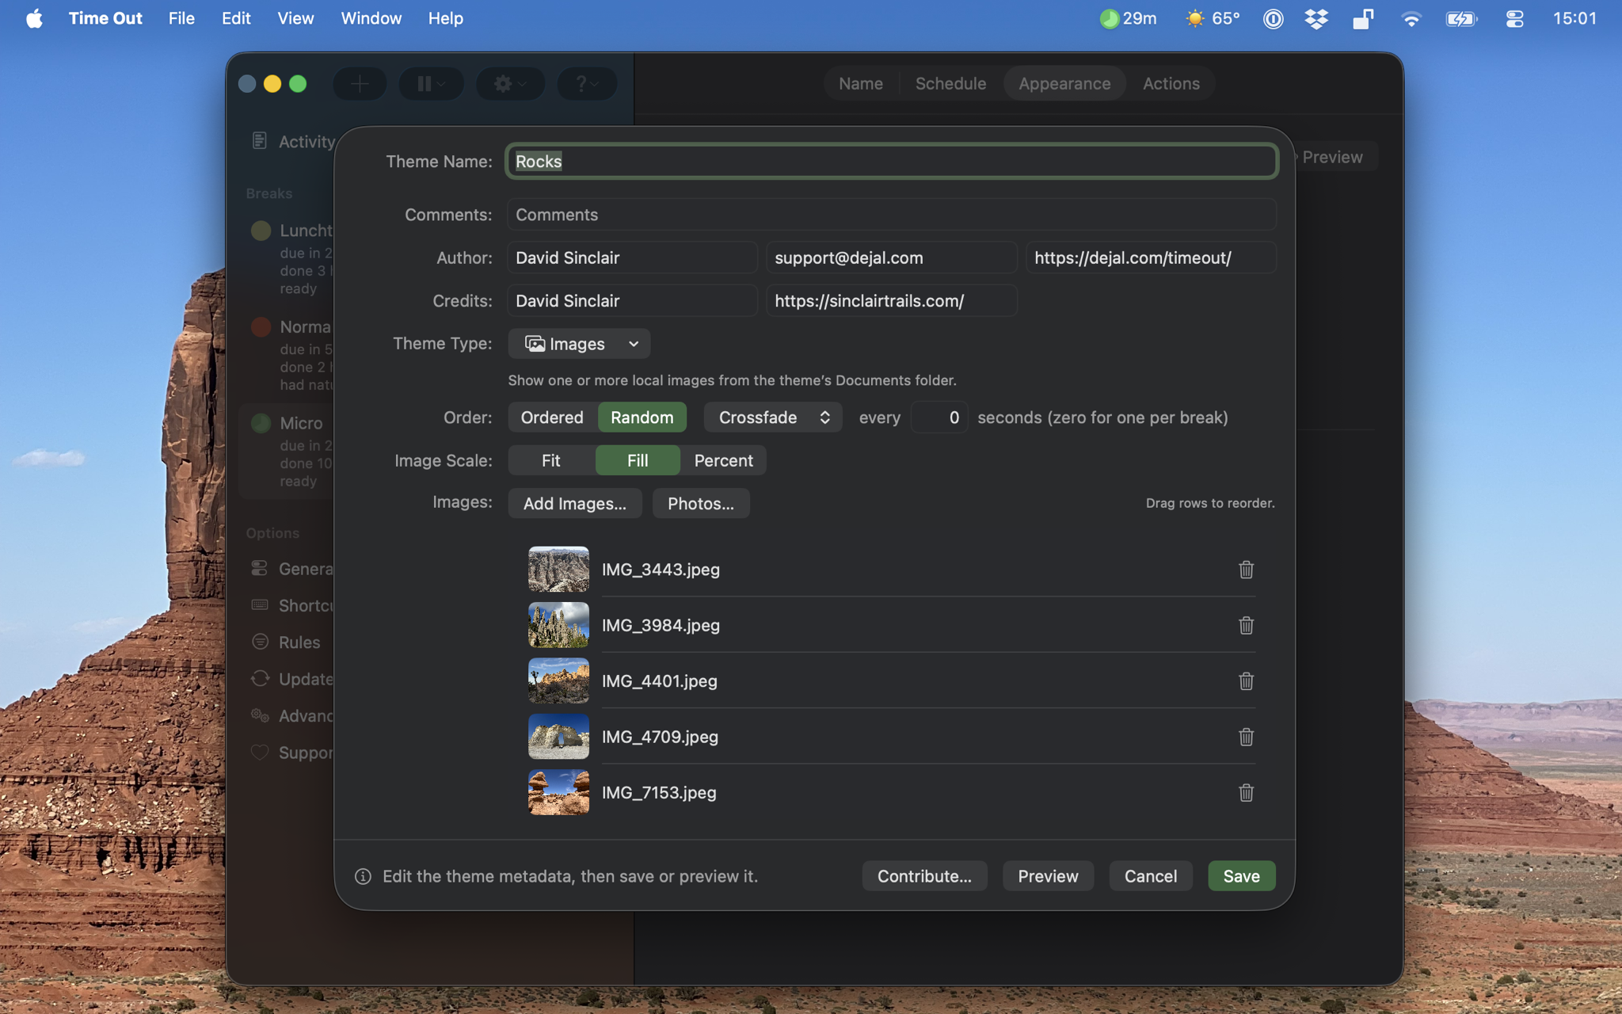The width and height of the screenshot is (1622, 1014).
Task: Click the Save button
Action: click(x=1241, y=876)
